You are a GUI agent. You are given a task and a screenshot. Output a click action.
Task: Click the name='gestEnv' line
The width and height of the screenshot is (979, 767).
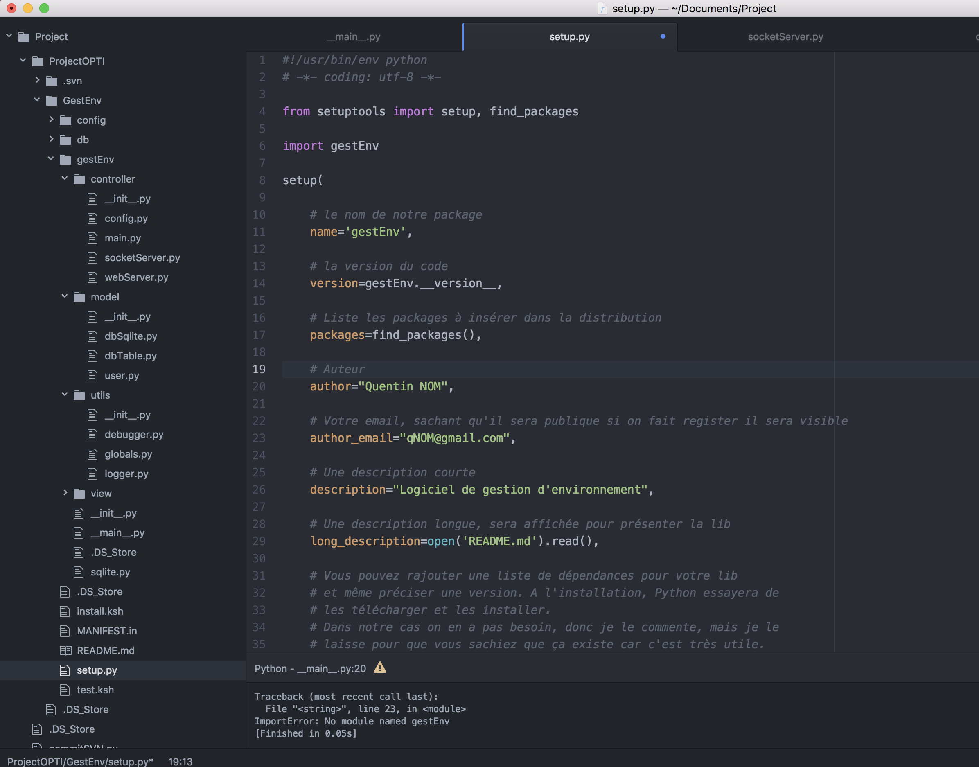click(x=361, y=232)
